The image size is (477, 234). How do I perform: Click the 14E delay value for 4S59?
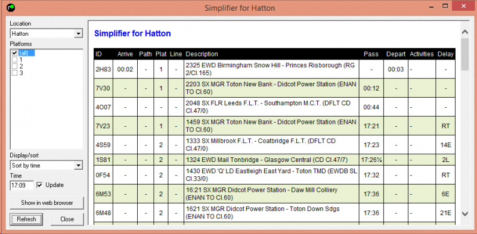(x=445, y=145)
